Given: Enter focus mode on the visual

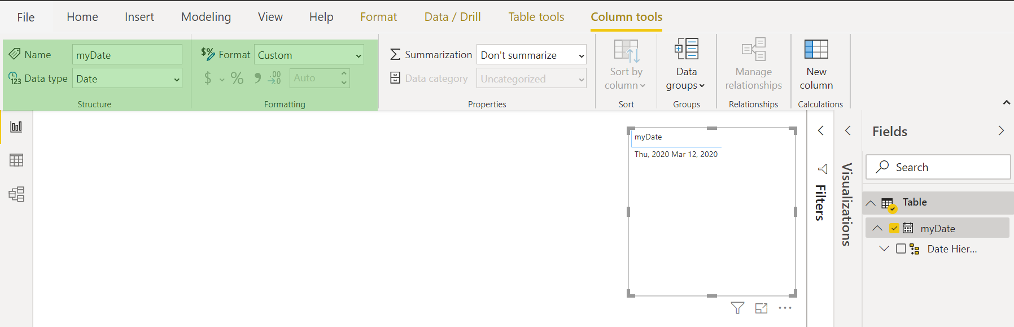Looking at the screenshot, I should pos(762,308).
